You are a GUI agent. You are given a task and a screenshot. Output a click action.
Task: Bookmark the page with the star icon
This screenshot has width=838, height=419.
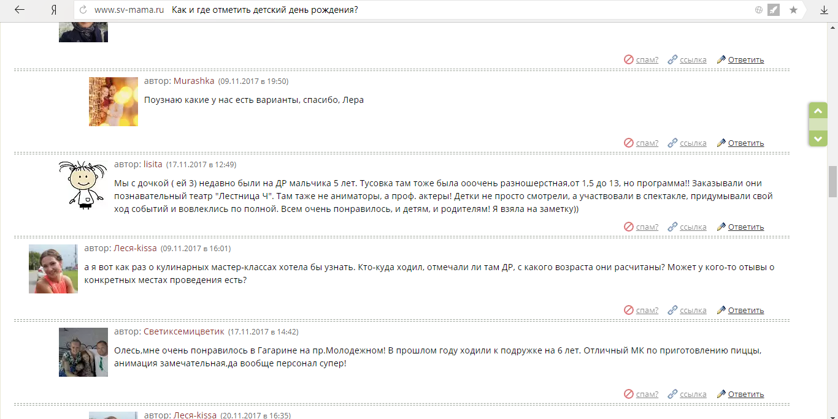click(793, 10)
